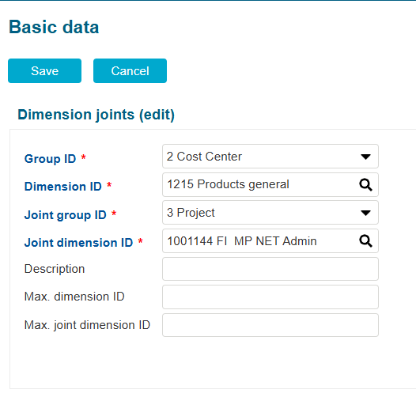Click the Dimension ID magnifier search icon

click(x=365, y=184)
